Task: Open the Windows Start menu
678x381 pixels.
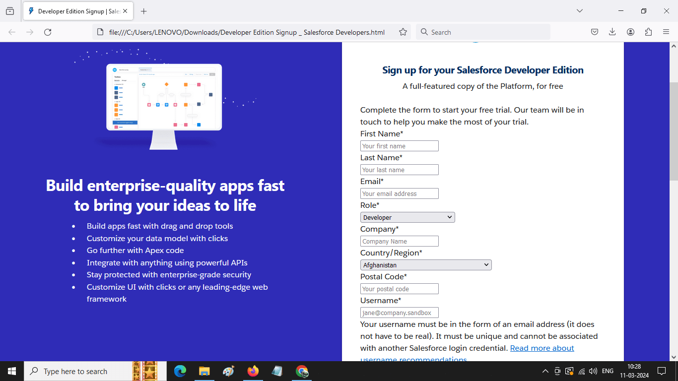Action: pos(11,371)
